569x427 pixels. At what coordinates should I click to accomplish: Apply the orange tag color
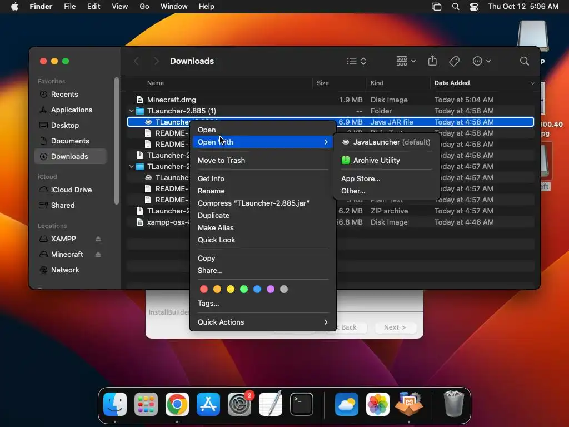click(217, 289)
